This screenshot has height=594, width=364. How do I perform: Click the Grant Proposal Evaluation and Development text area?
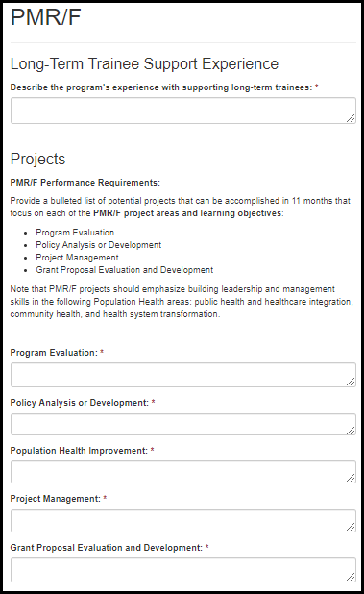pyautogui.click(x=183, y=570)
